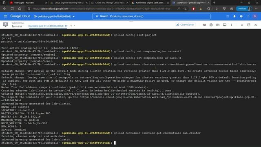
Task: Switch to Cloud Engineer Learning Path tab
Action: click(69, 3)
